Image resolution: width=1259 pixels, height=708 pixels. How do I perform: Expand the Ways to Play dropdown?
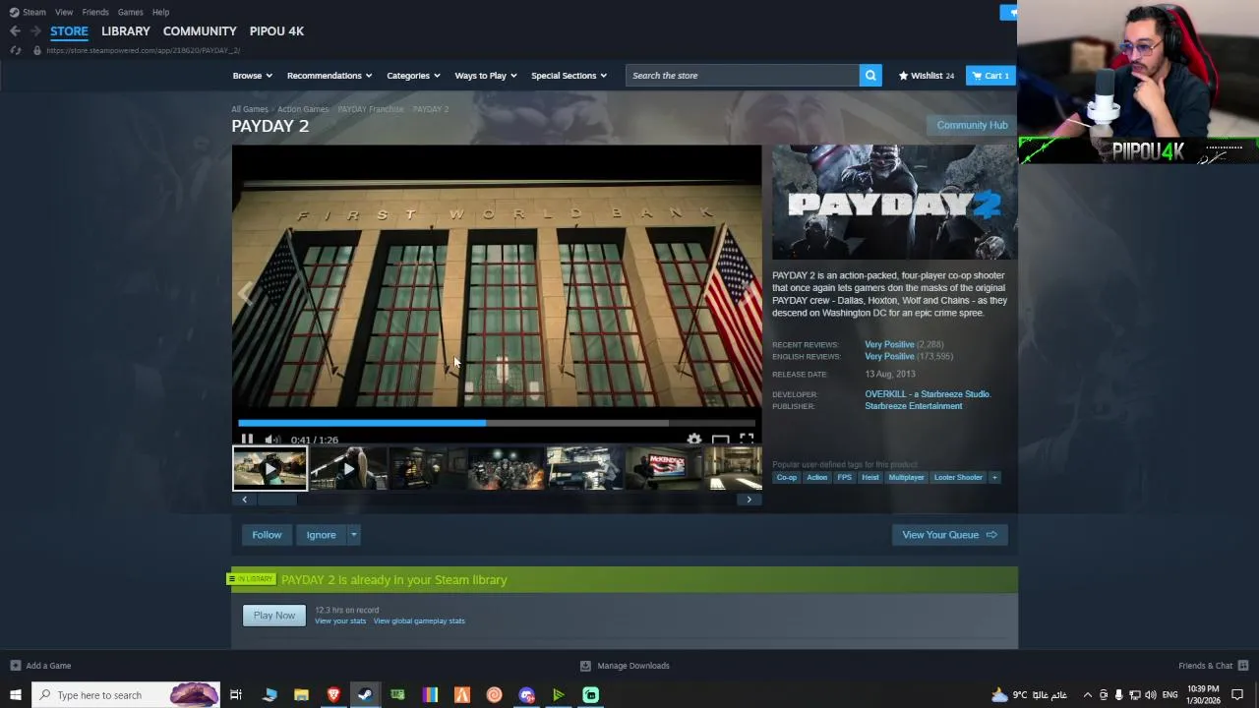(486, 76)
